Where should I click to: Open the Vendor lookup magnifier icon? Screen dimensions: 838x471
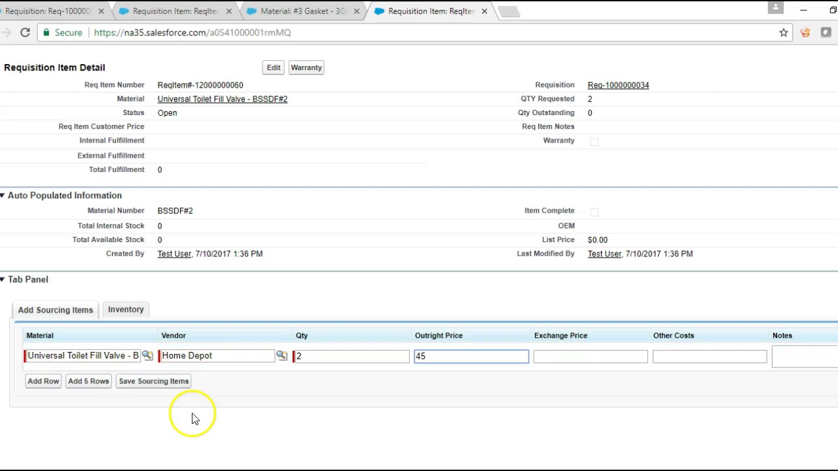coord(282,355)
